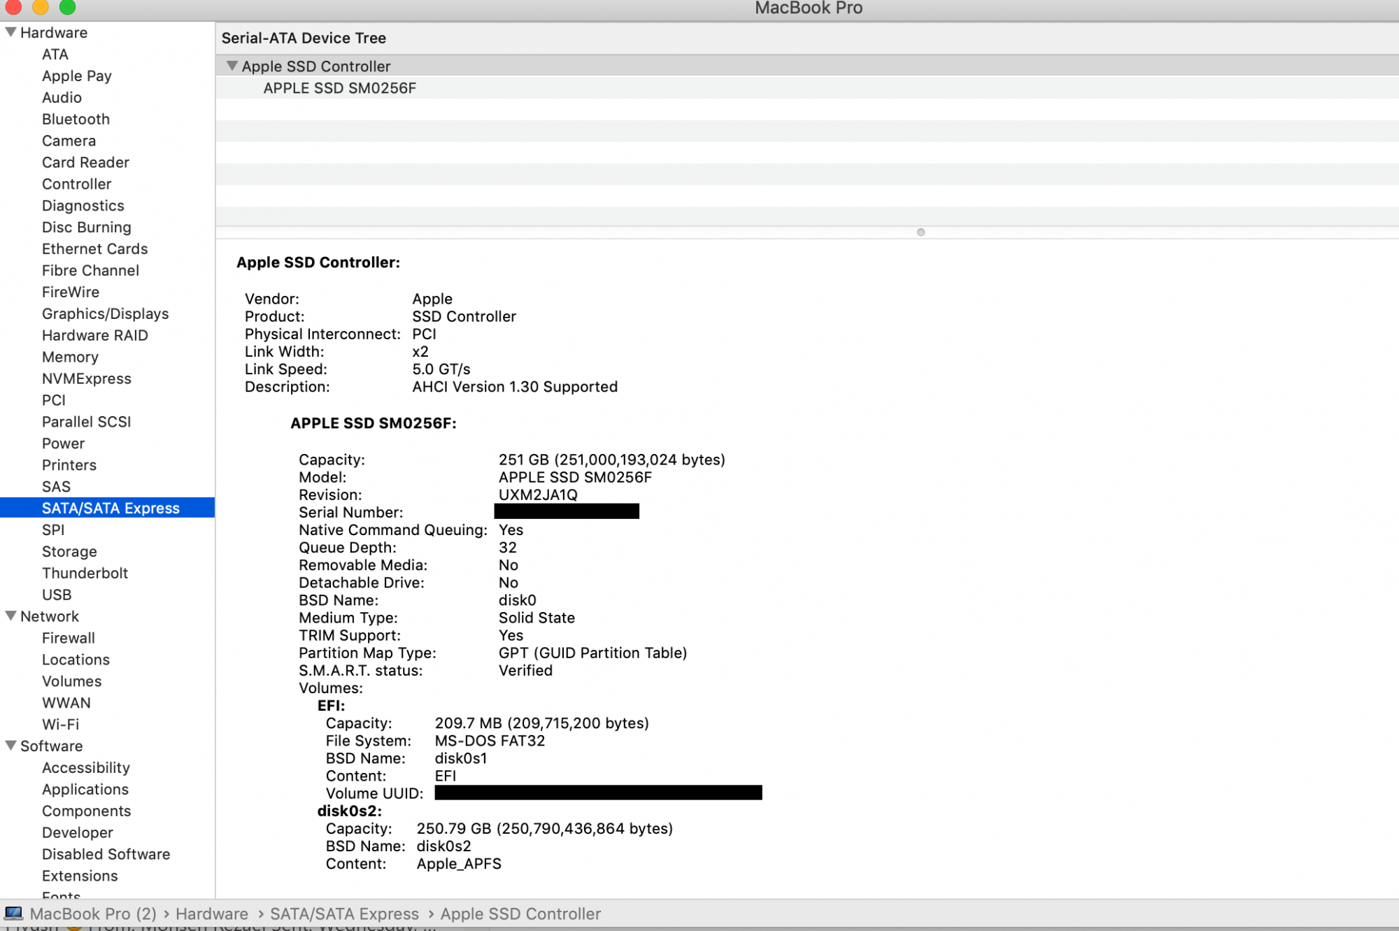The height and width of the screenshot is (931, 1399).
Task: Click SATA/SATA Express in the path bar
Action: click(x=344, y=914)
